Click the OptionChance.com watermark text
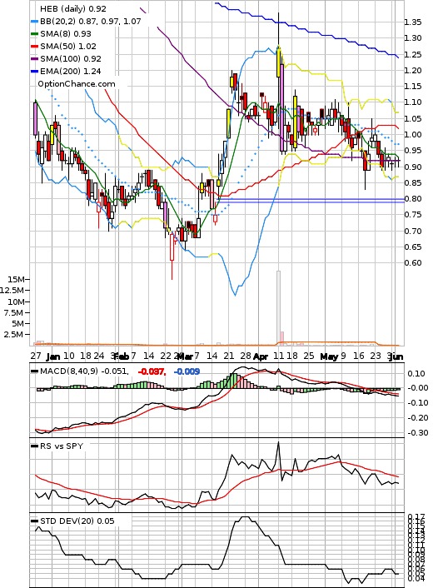 (x=77, y=83)
